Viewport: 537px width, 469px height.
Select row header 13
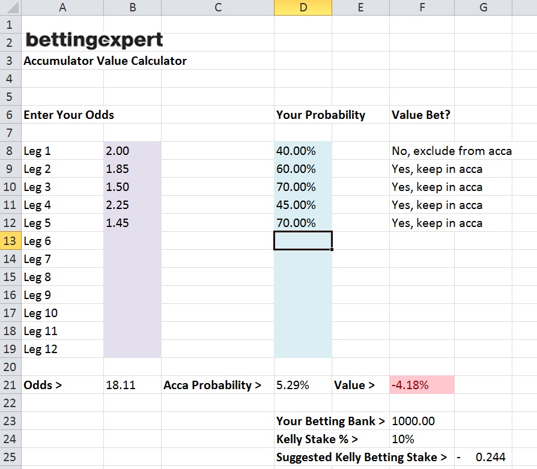pyautogui.click(x=10, y=241)
